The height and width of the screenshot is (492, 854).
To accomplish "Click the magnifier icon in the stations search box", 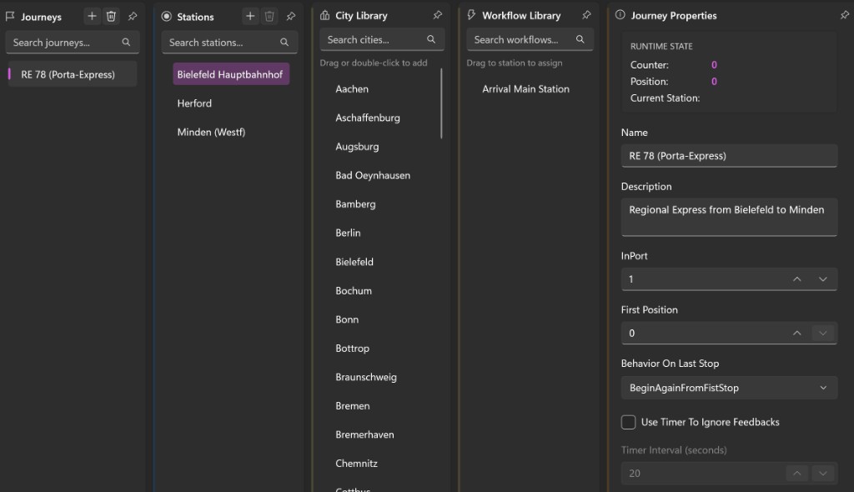I will (x=284, y=42).
